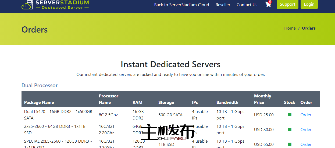Order the SPECIAL 2xE5-2660 128GB server
This screenshot has height=148, width=335.
coord(306,144)
